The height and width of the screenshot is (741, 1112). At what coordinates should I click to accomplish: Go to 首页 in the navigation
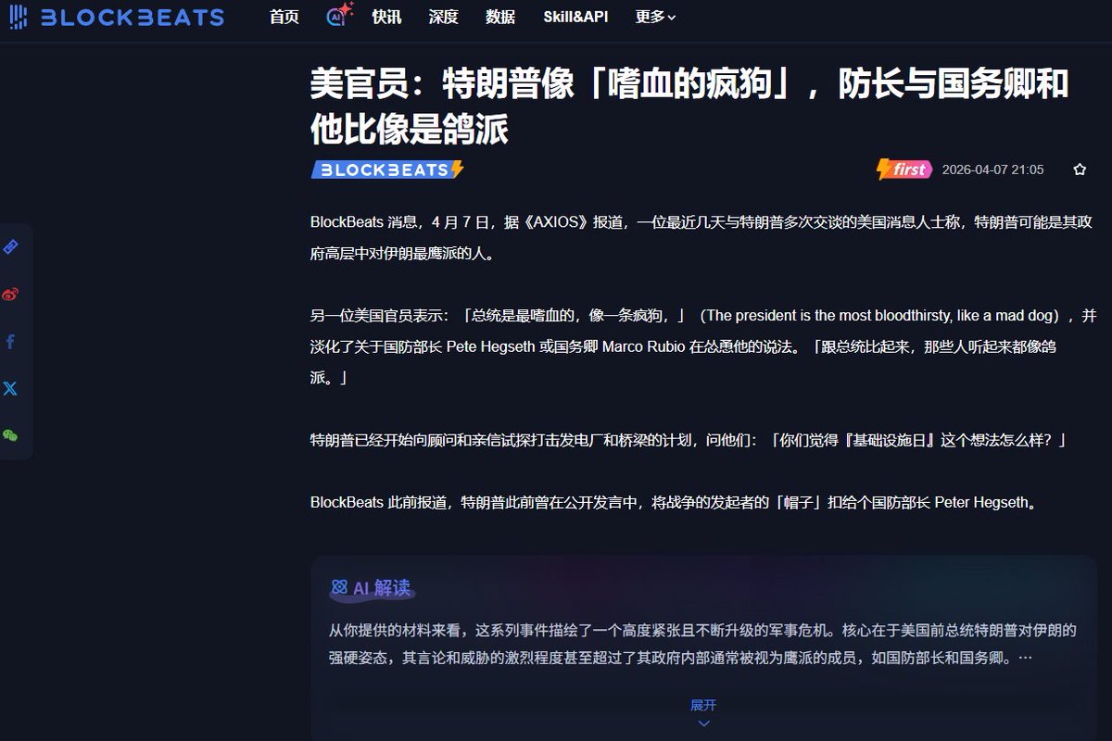(284, 17)
